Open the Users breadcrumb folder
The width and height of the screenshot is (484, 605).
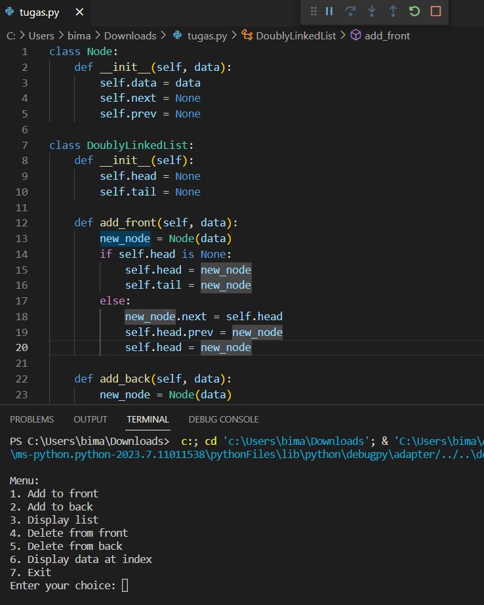pyautogui.click(x=41, y=36)
